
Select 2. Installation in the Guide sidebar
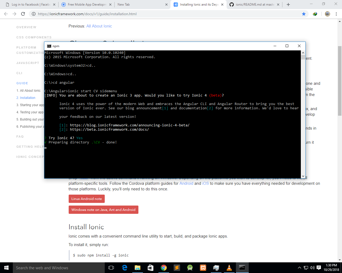[26, 98]
